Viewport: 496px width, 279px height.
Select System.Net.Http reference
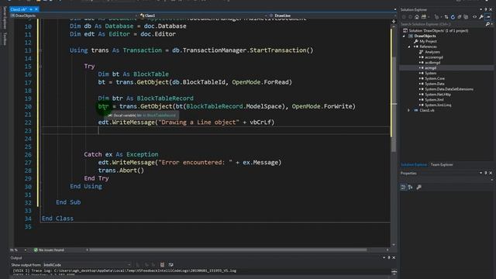pyautogui.click(x=437, y=95)
